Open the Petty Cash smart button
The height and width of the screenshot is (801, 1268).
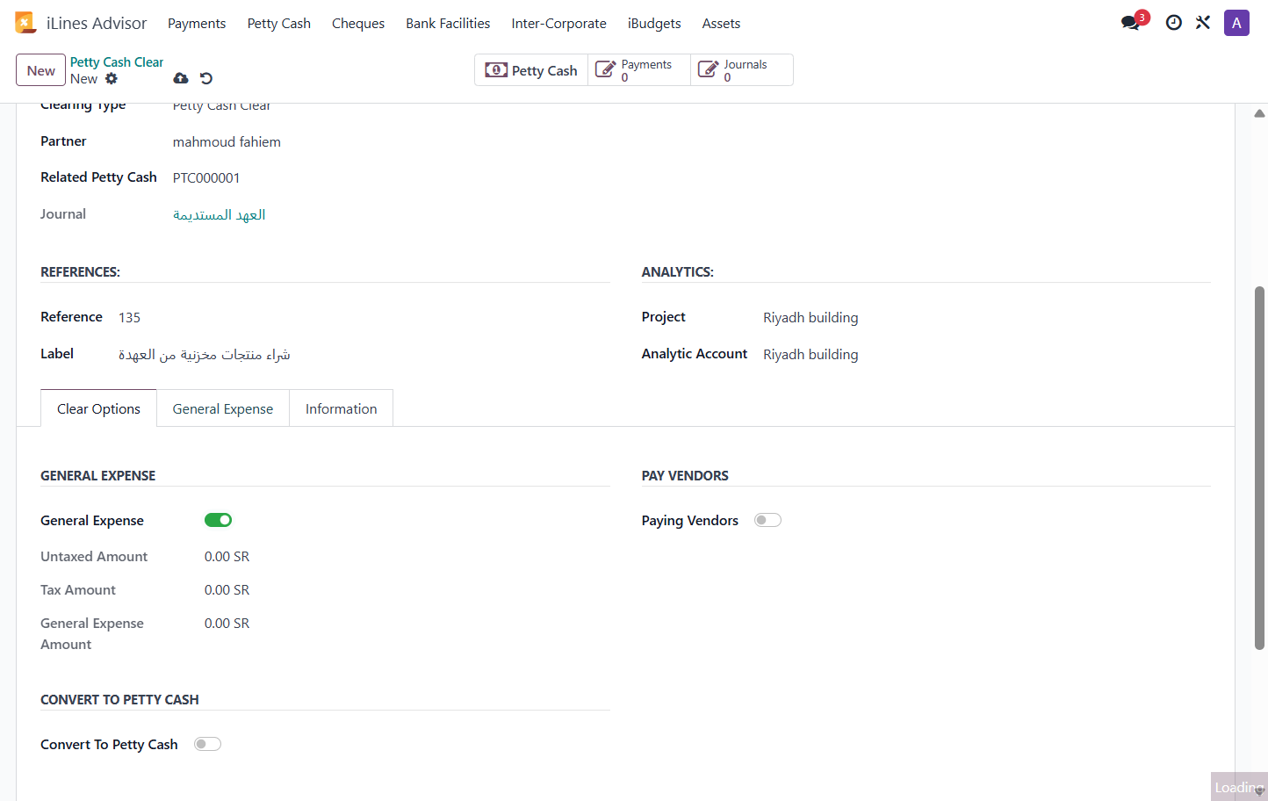click(x=531, y=70)
